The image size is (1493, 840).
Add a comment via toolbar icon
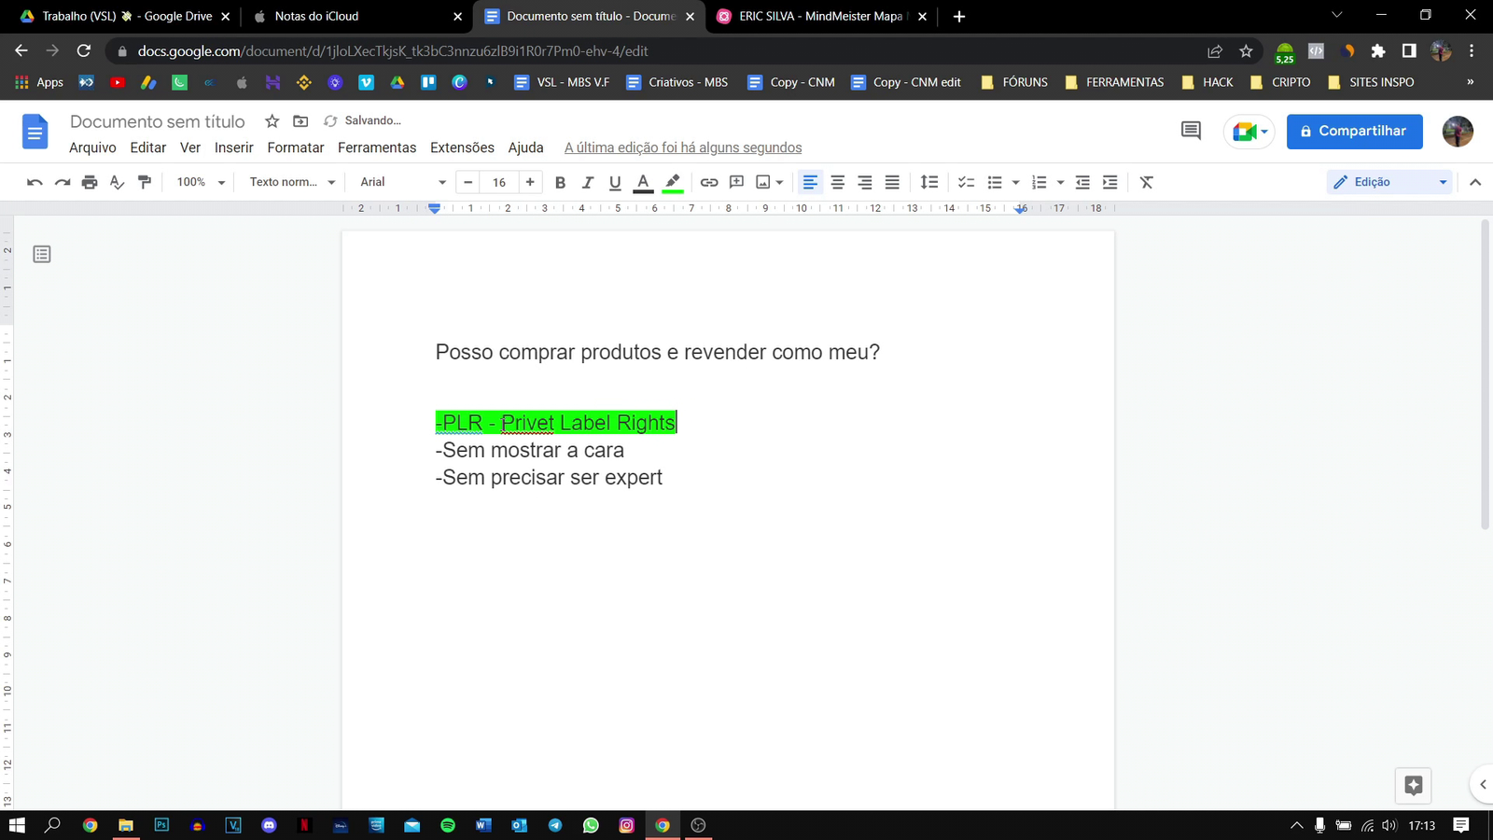pos(736,182)
